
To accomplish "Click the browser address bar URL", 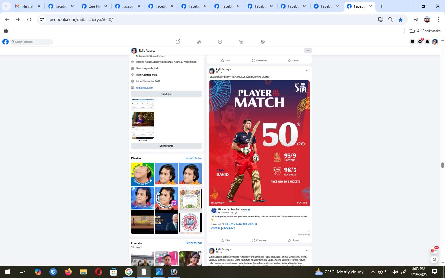I will (x=81, y=19).
